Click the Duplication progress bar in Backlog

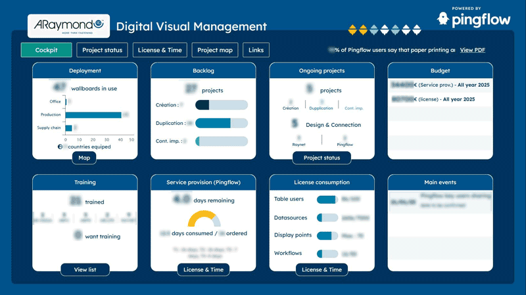(x=222, y=123)
